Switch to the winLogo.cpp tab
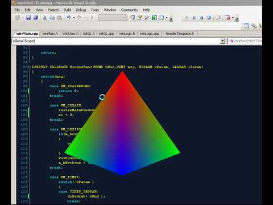Viewport: 273px width, 205px height. [150, 34]
